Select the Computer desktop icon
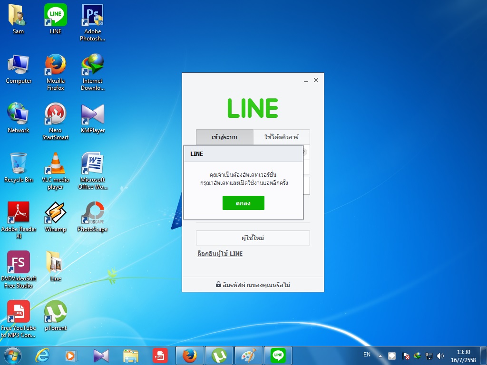Image resolution: width=487 pixels, height=365 pixels. click(x=19, y=68)
